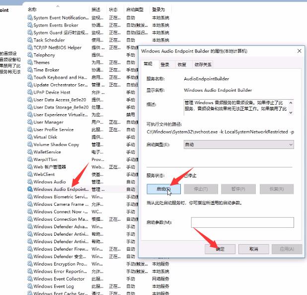Click gear icon beside System Event Notification service
The image size is (307, 295).
tap(30, 17)
